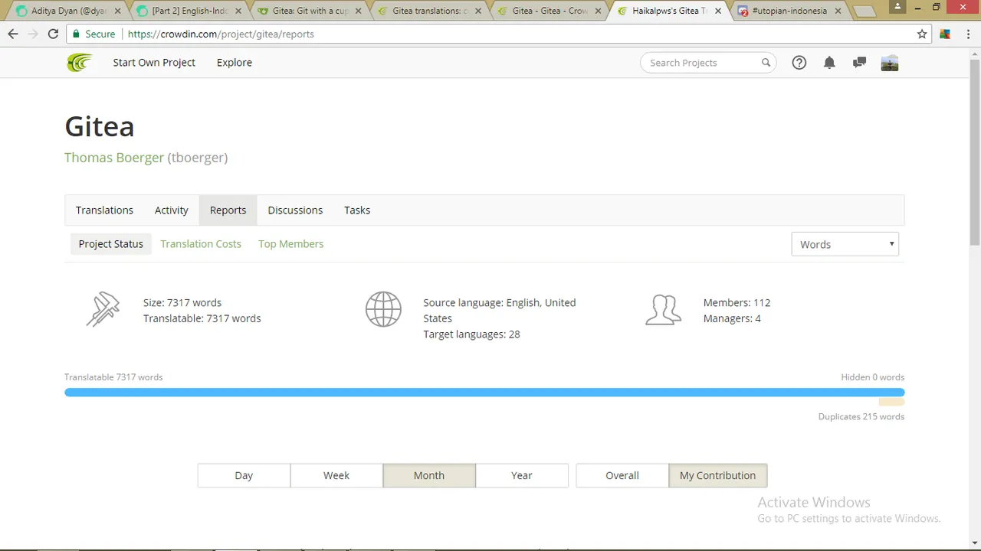The height and width of the screenshot is (551, 981).
Task: Open the notifications bell icon
Action: [x=829, y=63]
